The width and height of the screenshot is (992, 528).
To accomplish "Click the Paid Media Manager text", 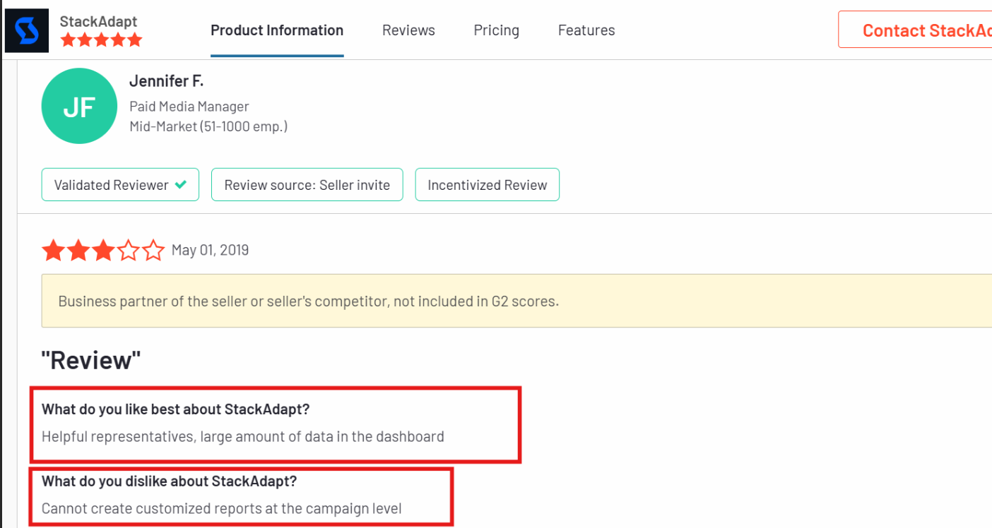I will click(189, 107).
